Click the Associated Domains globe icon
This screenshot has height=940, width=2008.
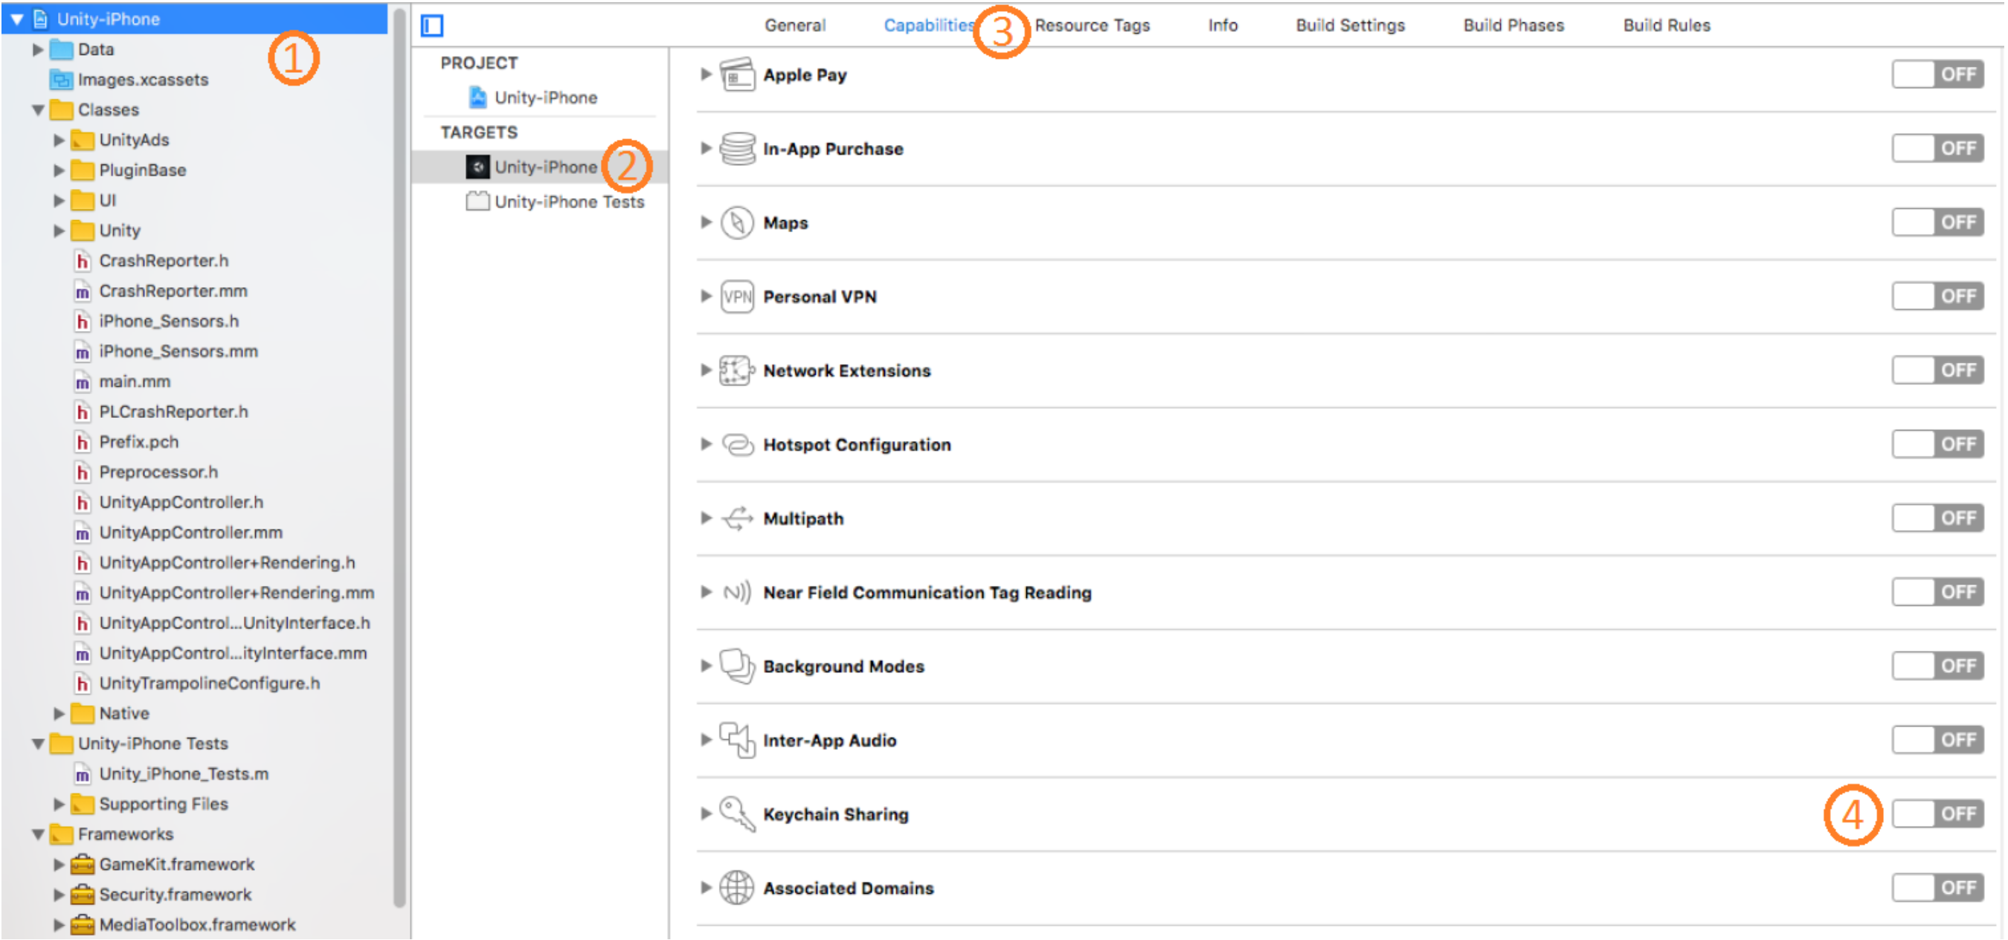click(736, 888)
